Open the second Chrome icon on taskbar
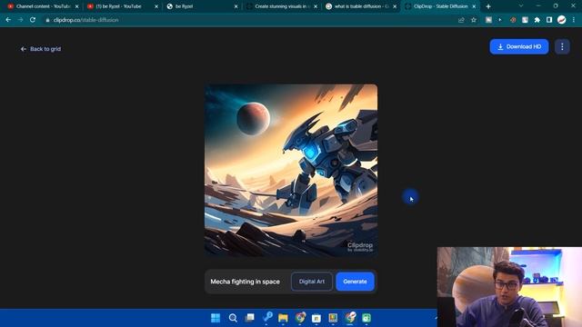Viewport: 582px width, 327px height. 350,317
